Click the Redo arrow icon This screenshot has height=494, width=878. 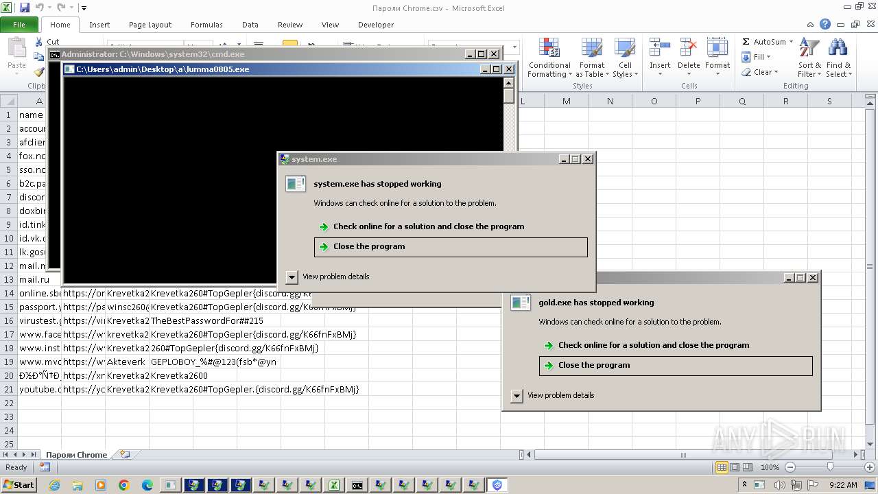(61, 8)
